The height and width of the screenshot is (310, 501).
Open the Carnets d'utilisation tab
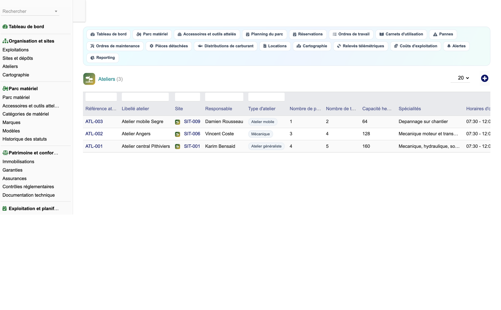(x=401, y=34)
